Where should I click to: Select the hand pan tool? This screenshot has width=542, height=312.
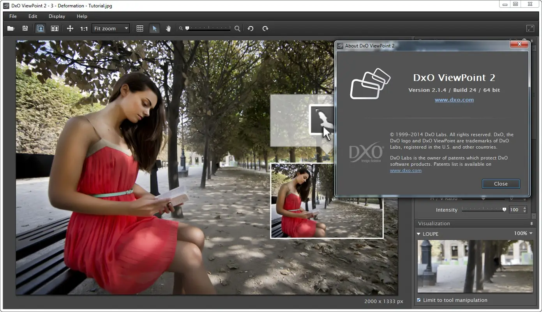(168, 28)
